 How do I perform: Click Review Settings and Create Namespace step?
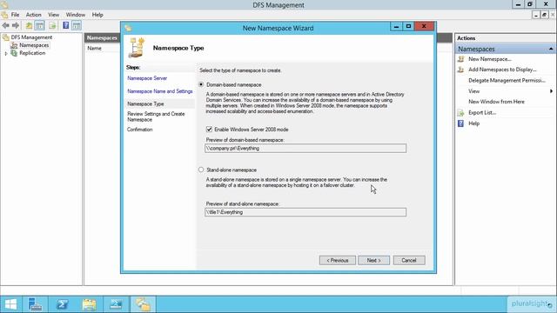pos(156,117)
